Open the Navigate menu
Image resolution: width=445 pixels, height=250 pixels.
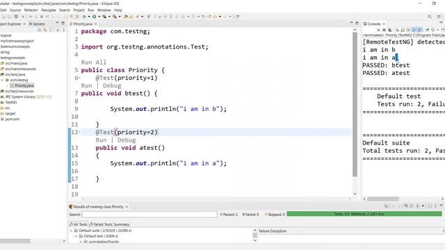pyautogui.click(x=49, y=10)
